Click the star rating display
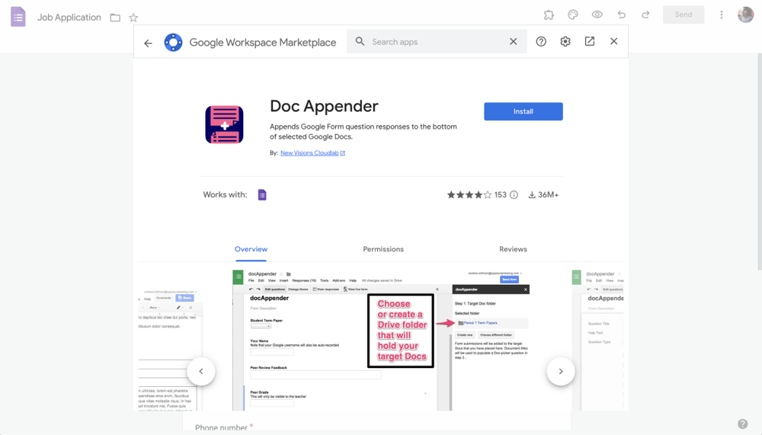Screen dimensions: 762x435 pos(469,195)
